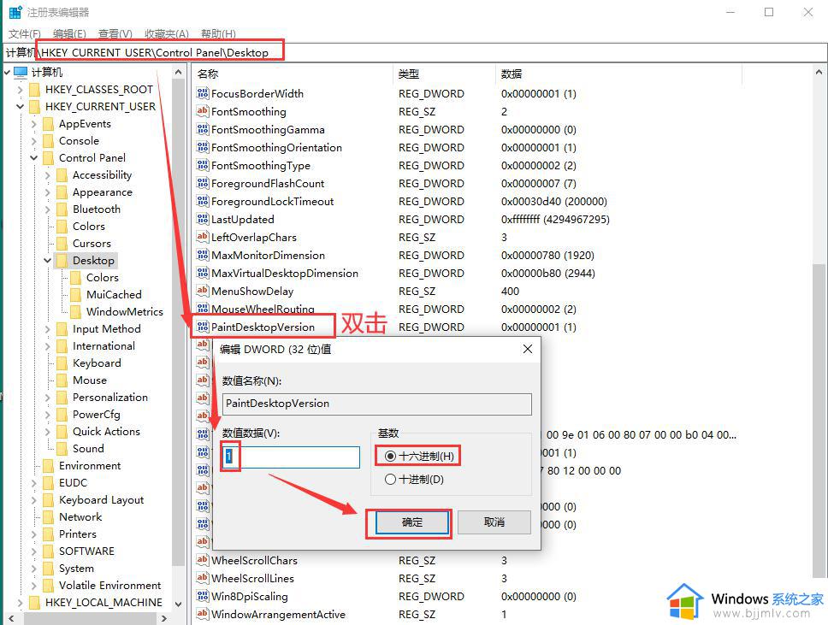The width and height of the screenshot is (828, 625).
Task: Collapse the Desktop tree node
Action: pos(48,260)
